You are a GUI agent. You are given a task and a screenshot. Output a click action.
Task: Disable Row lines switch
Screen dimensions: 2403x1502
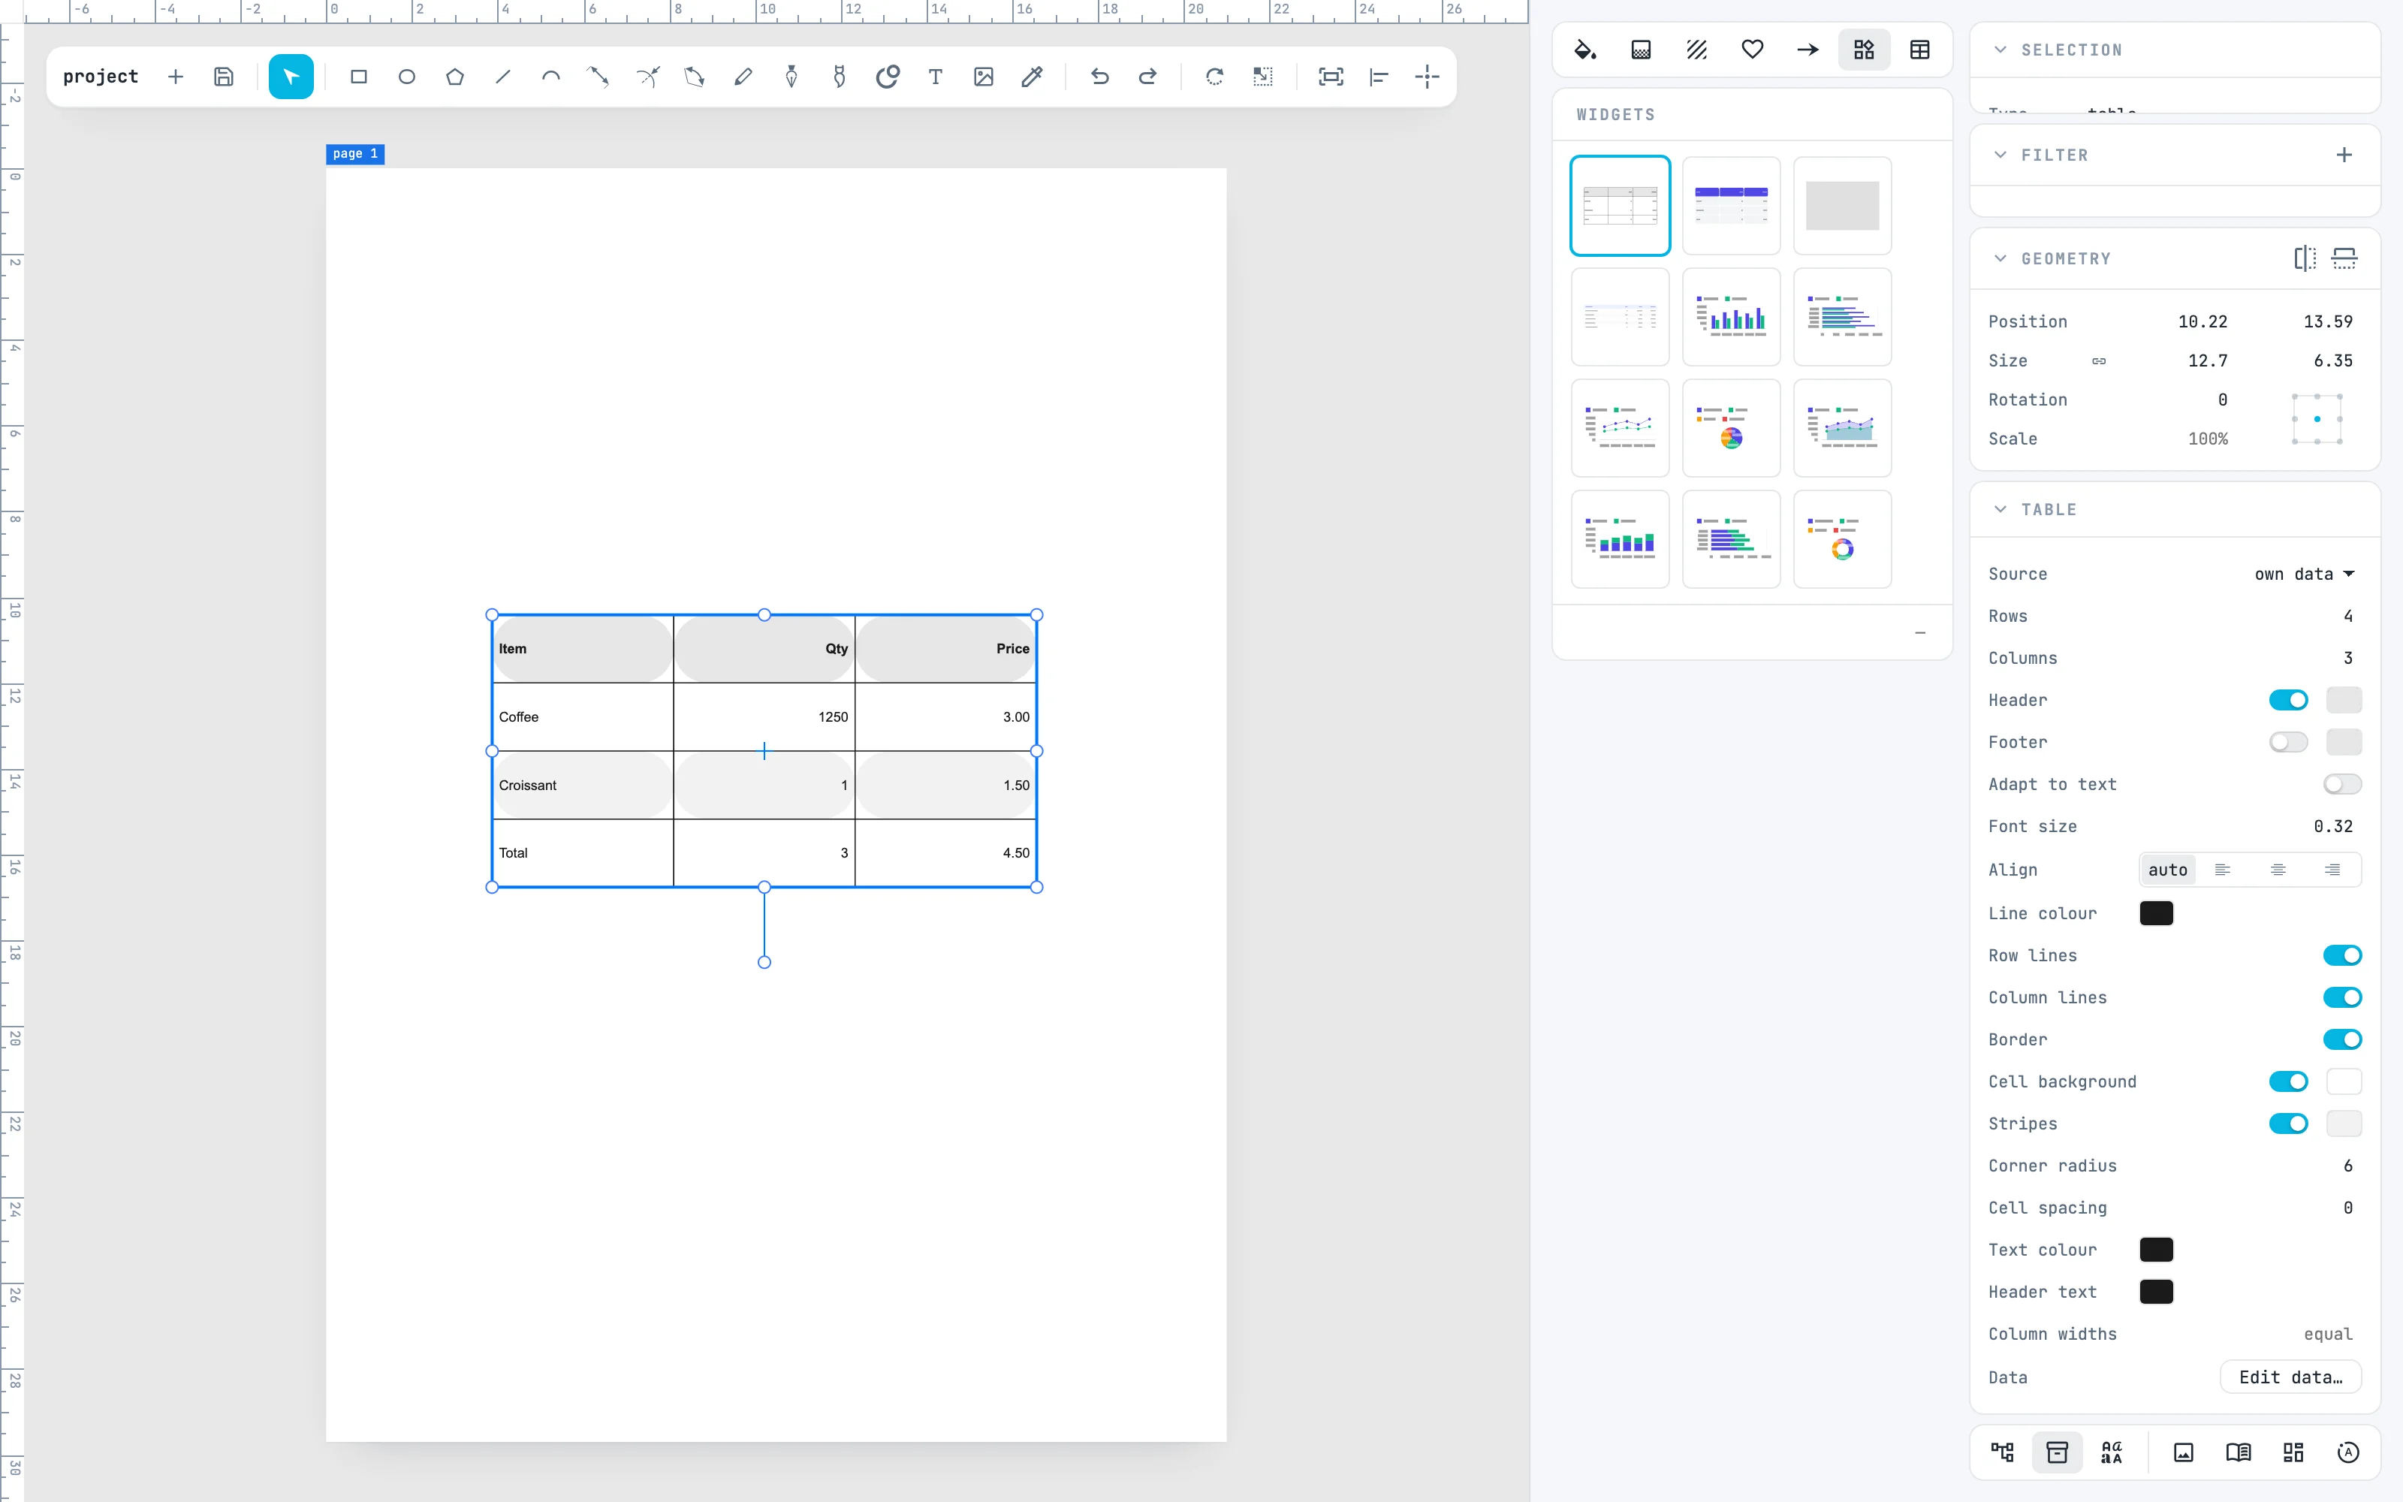tap(2342, 955)
